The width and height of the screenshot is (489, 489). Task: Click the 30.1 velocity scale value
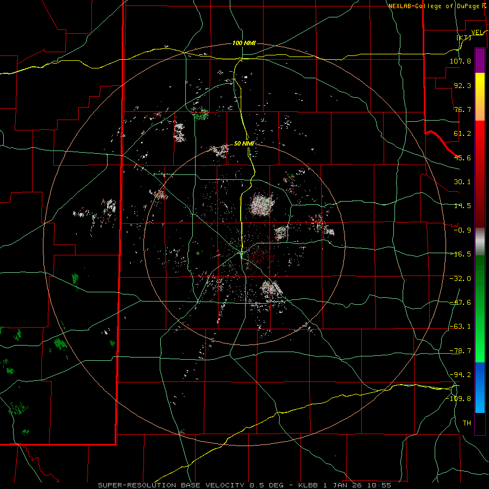(x=462, y=182)
